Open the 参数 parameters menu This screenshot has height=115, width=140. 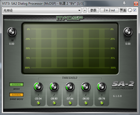94,10
